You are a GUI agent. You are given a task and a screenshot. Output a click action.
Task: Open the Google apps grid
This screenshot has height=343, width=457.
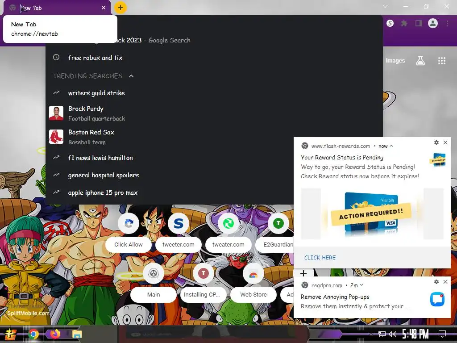pos(441,61)
